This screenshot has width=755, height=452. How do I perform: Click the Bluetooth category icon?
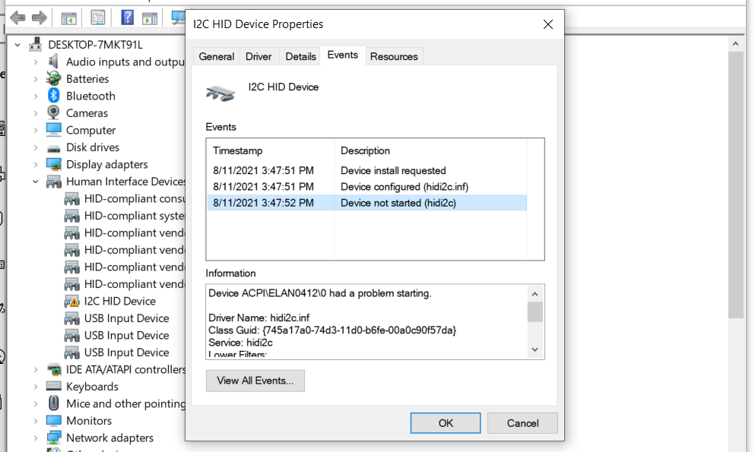coord(53,95)
